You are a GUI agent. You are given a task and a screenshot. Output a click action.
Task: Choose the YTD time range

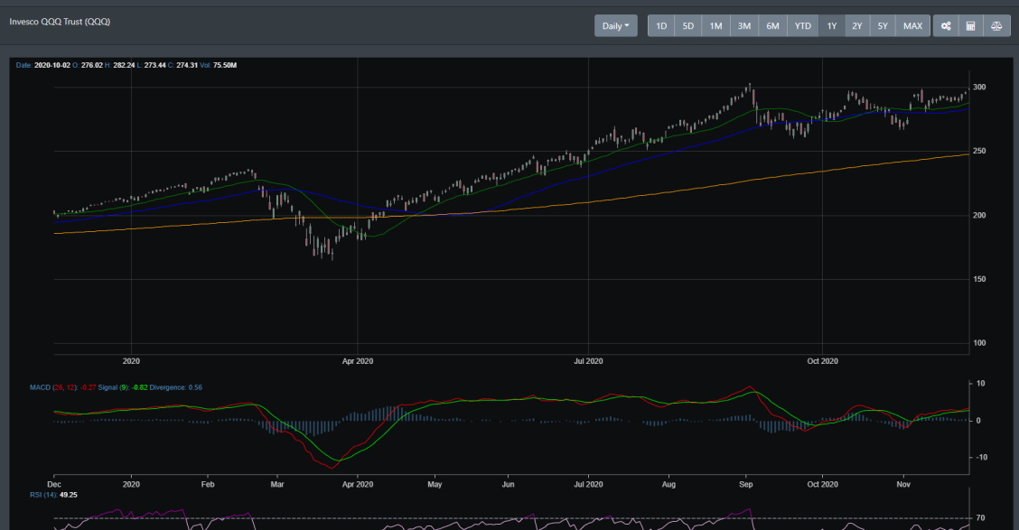802,26
